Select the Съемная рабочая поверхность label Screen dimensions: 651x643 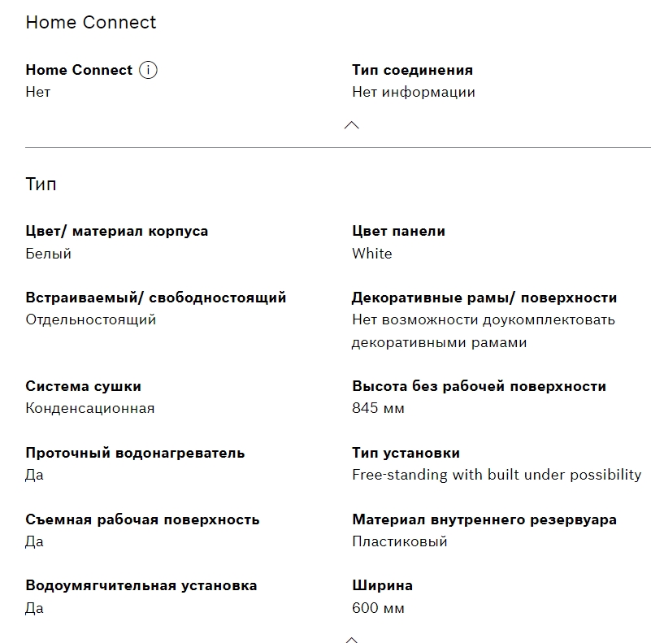[142, 519]
